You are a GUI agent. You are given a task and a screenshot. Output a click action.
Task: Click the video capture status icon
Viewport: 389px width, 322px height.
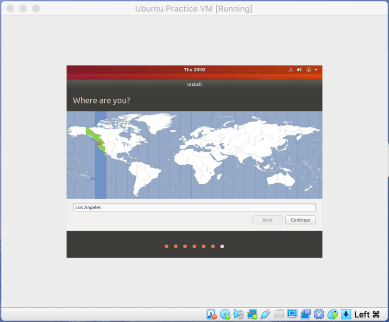(306, 314)
